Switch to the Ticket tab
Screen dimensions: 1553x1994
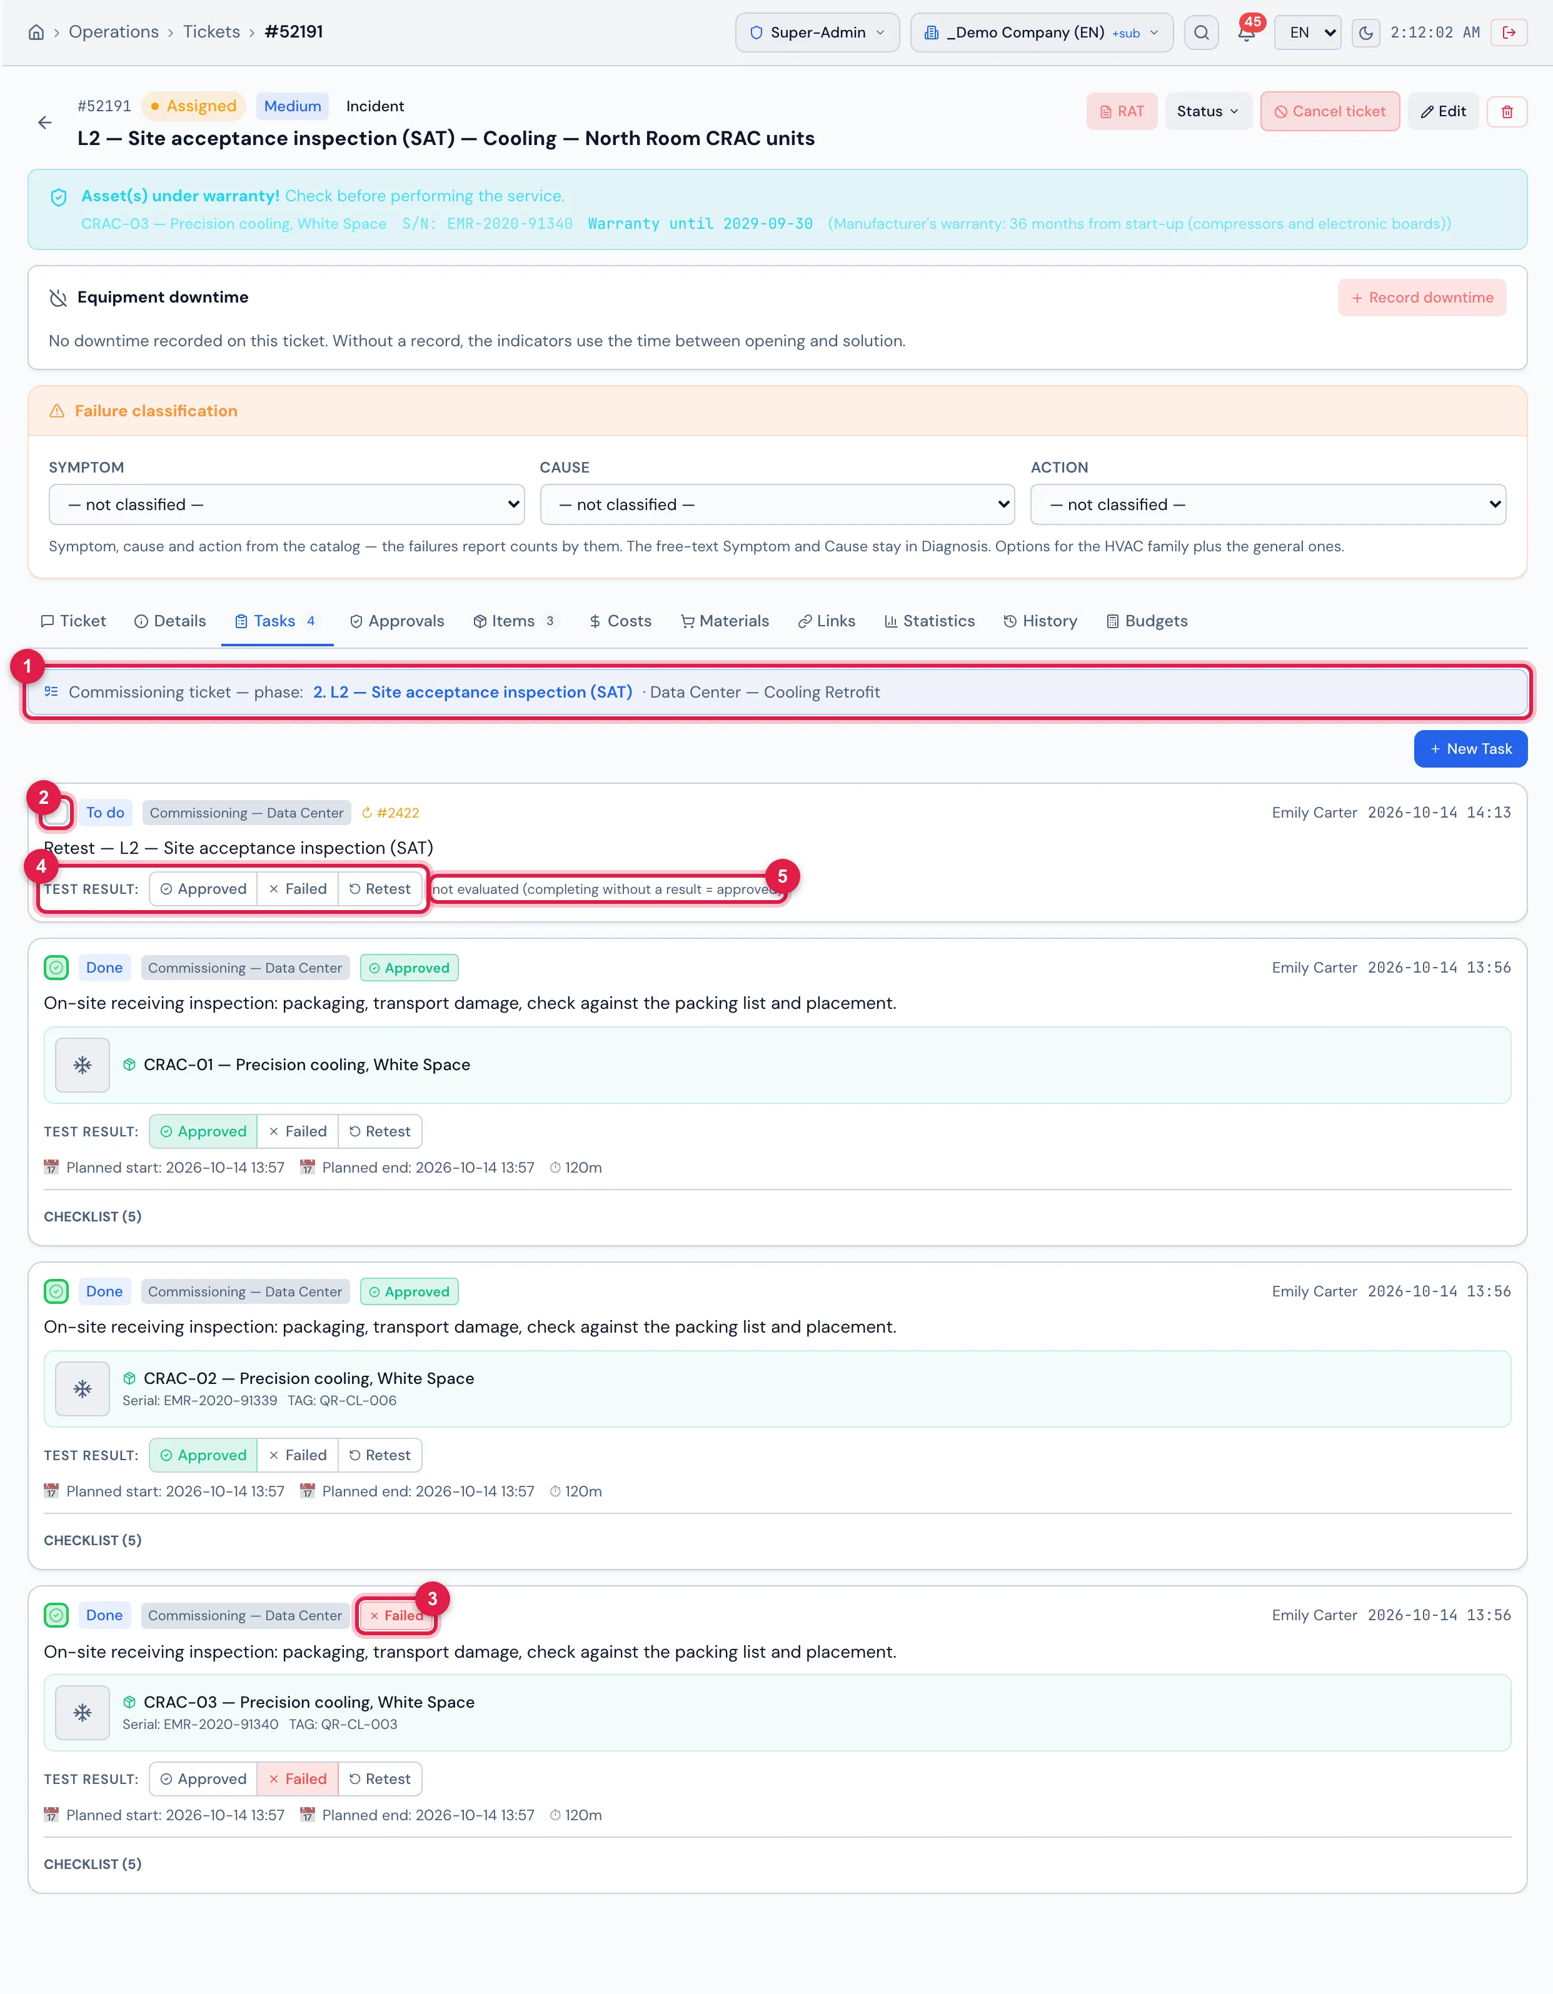(73, 621)
